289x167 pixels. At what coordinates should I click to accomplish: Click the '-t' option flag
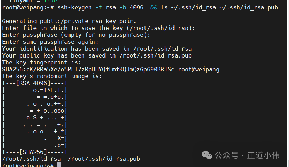point(99,7)
